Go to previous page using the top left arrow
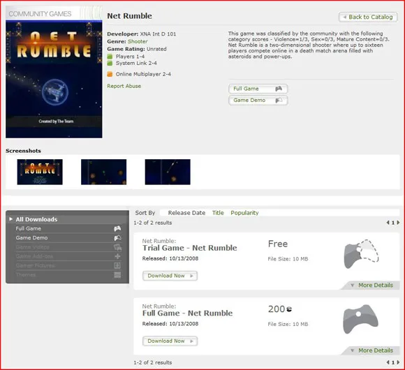This screenshot has height=370, width=405. tap(388, 223)
